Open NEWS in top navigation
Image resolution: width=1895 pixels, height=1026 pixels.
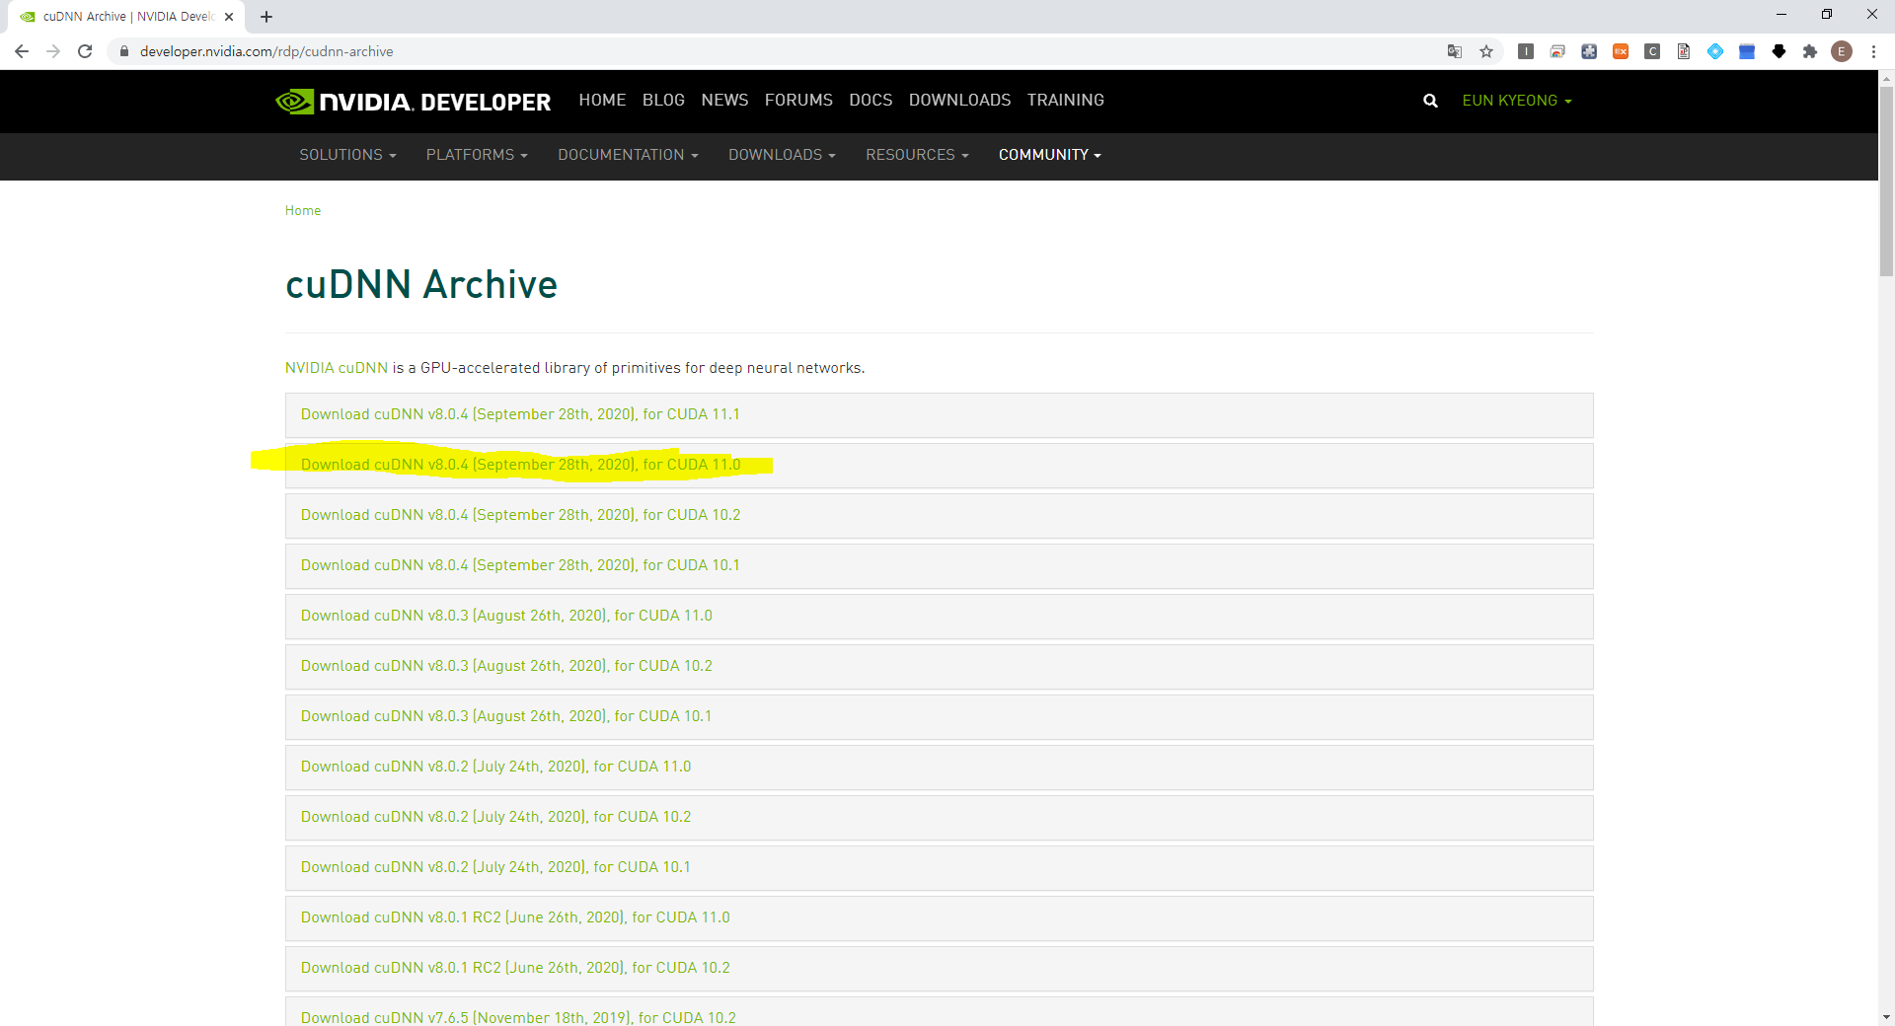pos(724,101)
